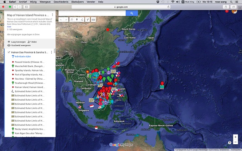The image size is (242, 151).
Task: Zoom out with the minus button
Action: 235,142
